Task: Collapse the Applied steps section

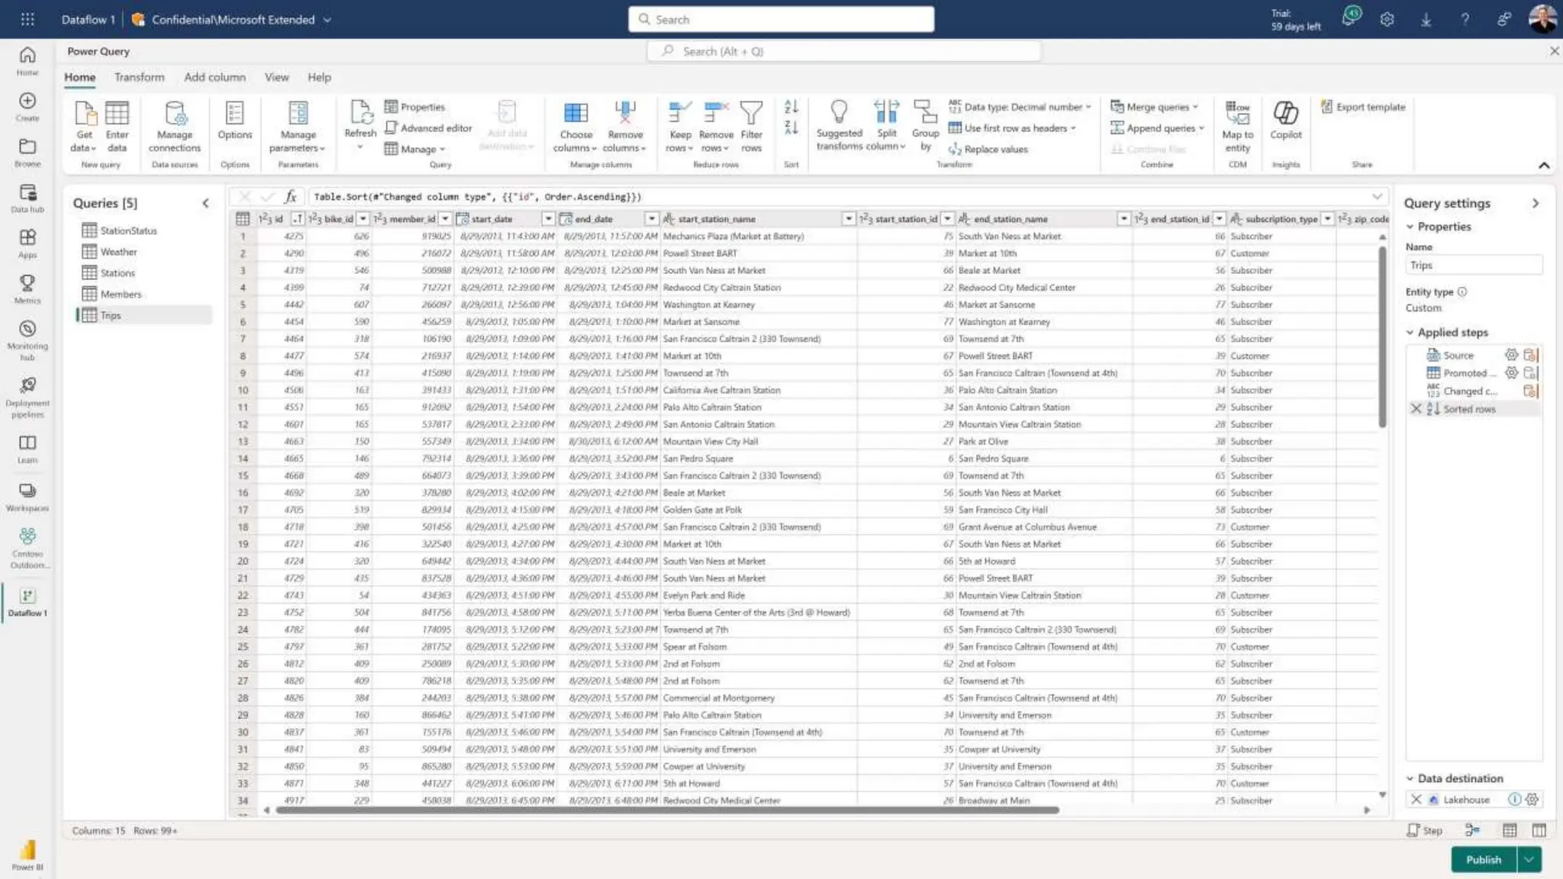Action: tap(1410, 333)
